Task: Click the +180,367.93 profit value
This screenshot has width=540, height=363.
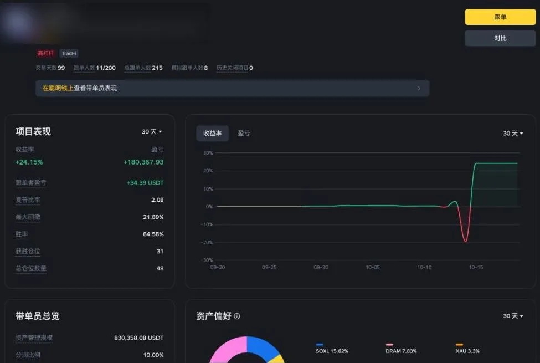Action: [143, 162]
